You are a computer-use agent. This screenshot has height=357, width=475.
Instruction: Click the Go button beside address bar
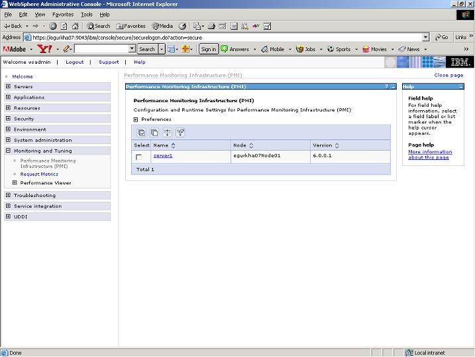442,37
